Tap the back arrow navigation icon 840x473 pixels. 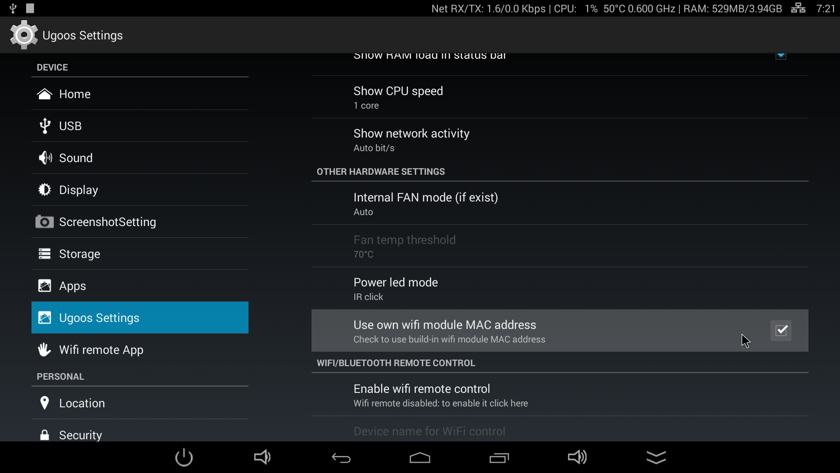(341, 458)
